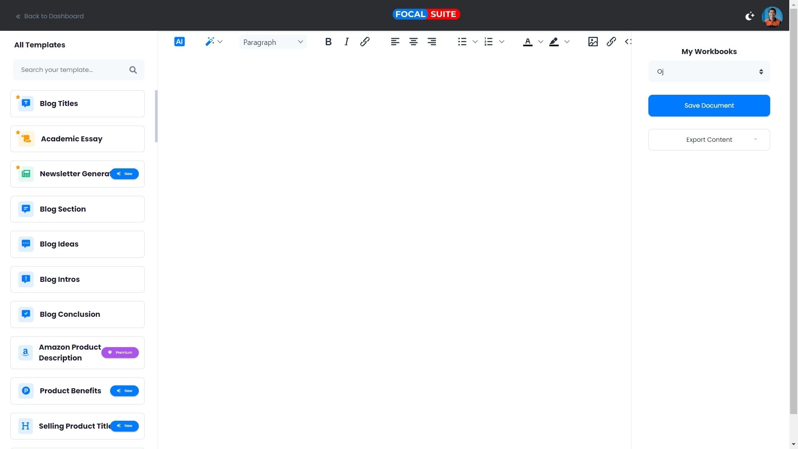Toggle dark mode moon icon
The width and height of the screenshot is (798, 449).
click(749, 16)
